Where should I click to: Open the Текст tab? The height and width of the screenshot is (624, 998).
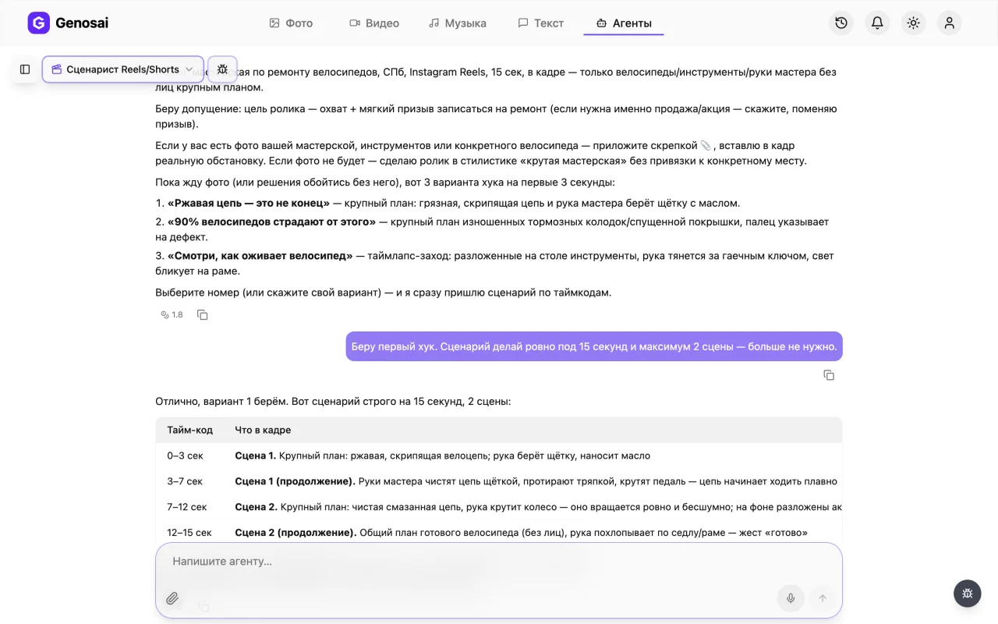pos(540,23)
